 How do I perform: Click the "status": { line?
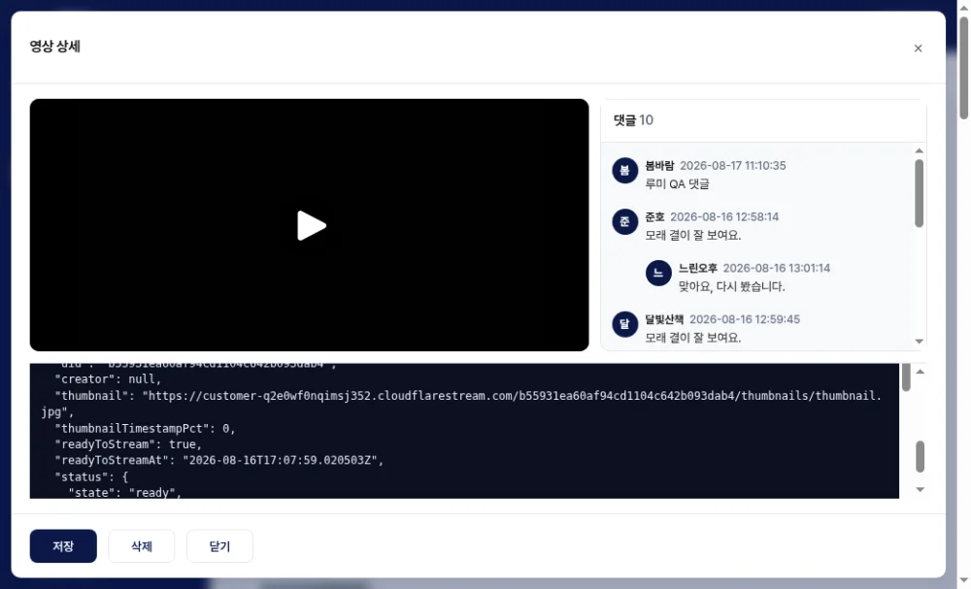tap(91, 477)
